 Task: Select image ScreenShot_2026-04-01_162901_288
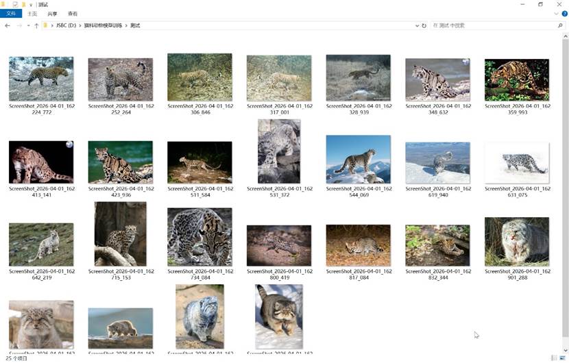click(517, 242)
